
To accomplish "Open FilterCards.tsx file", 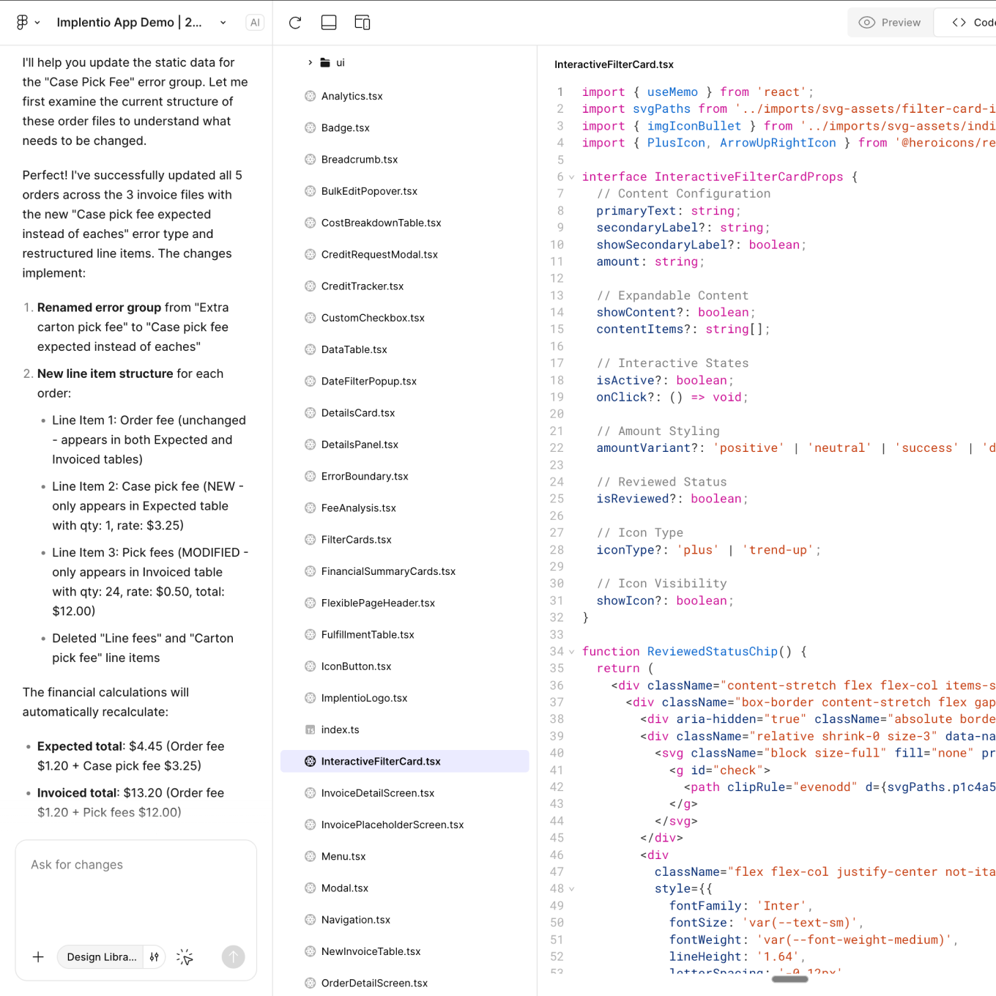I will (357, 540).
